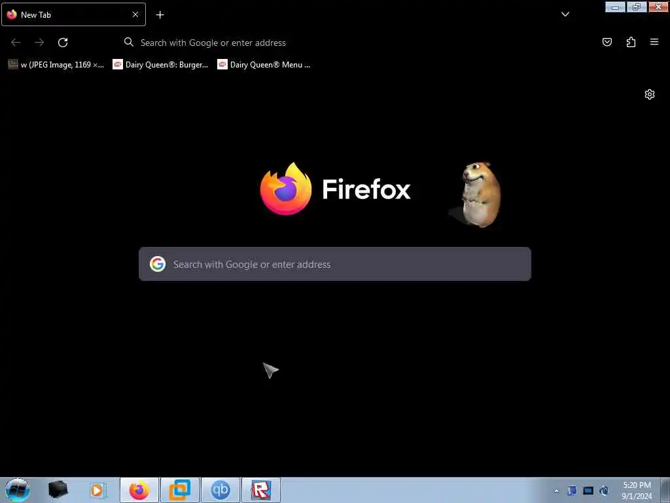Click the Firefox taskbar button
Viewport: 670px width, 503px height.
point(139,490)
